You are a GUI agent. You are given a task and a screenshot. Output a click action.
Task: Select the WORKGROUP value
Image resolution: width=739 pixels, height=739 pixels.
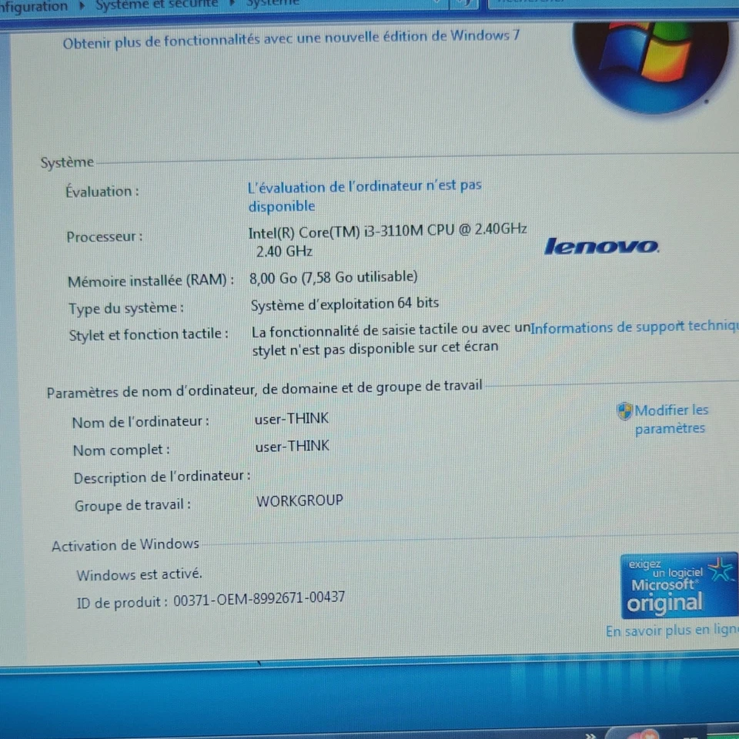[x=299, y=500]
